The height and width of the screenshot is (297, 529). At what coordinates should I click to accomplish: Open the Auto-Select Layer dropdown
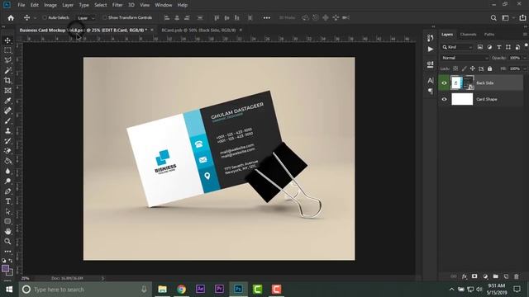[86, 18]
